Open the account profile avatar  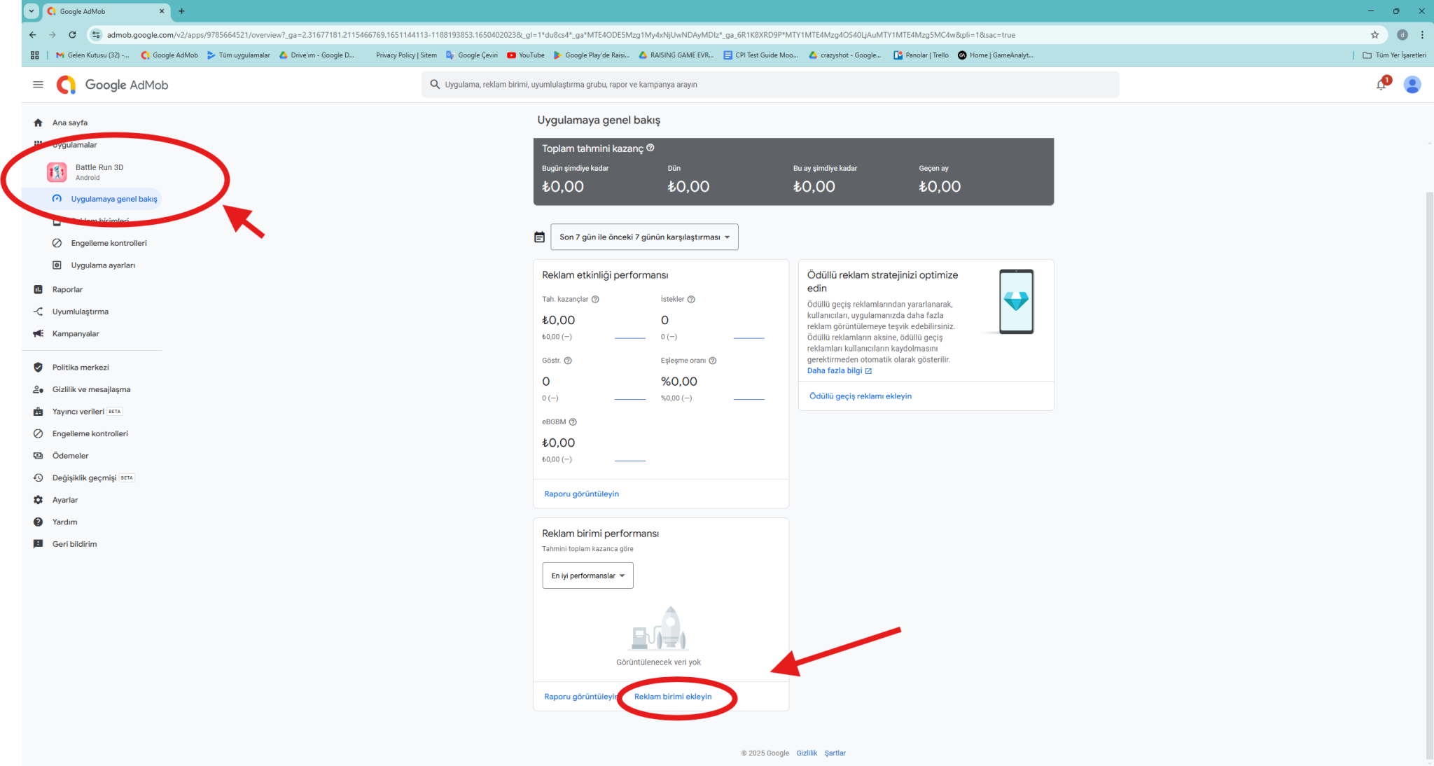point(1412,85)
